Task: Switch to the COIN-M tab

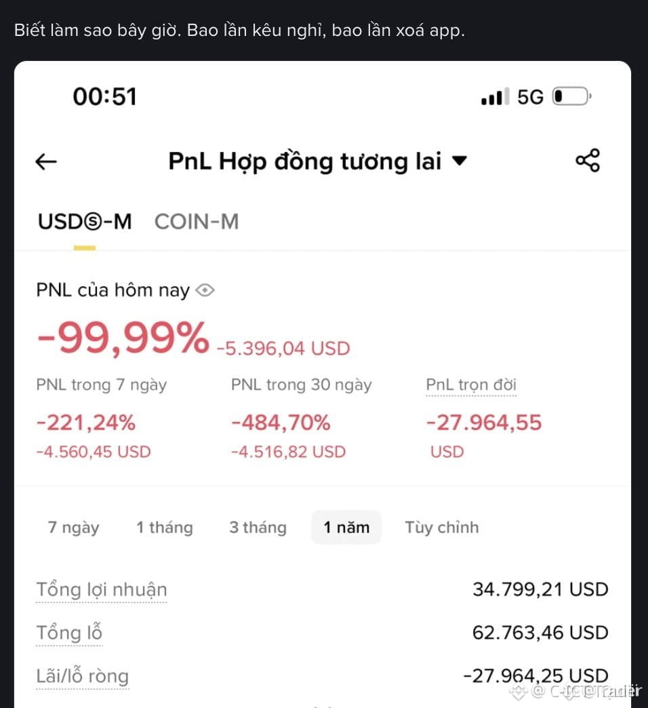Action: click(197, 222)
